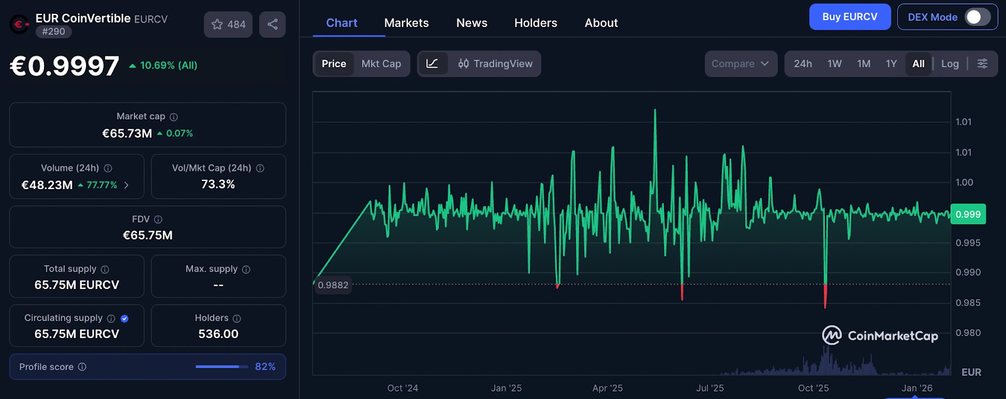Click Circulating supply info icon
The image size is (1006, 399).
(x=111, y=319)
